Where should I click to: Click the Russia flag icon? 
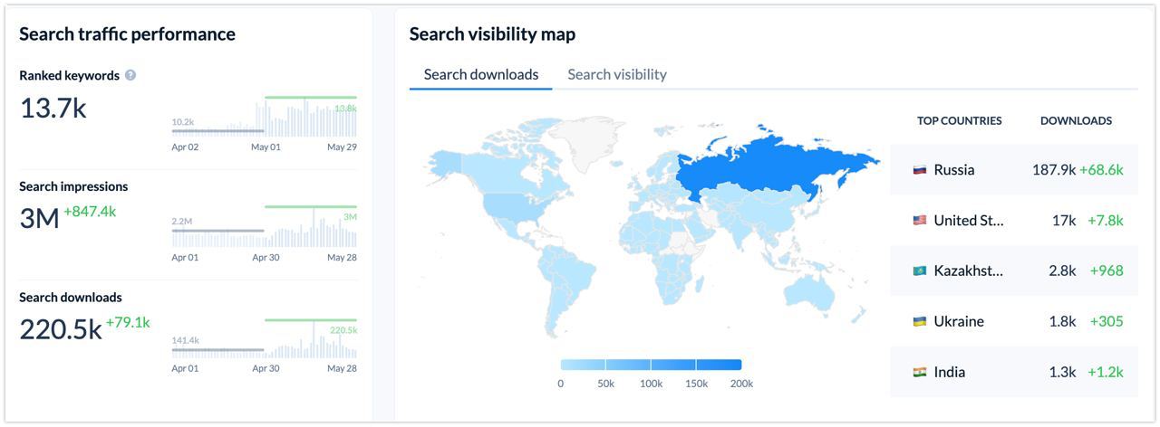pyautogui.click(x=920, y=170)
